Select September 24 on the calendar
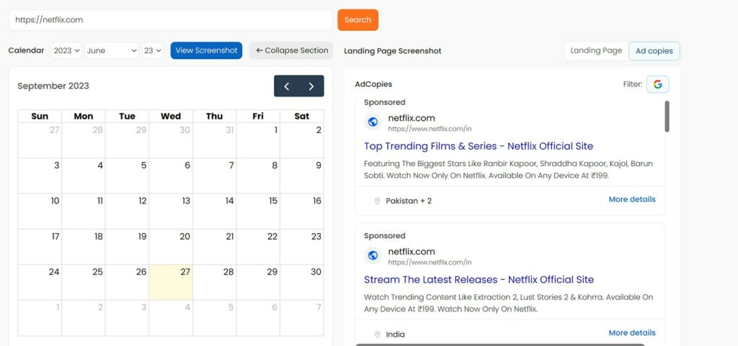 coord(40,282)
